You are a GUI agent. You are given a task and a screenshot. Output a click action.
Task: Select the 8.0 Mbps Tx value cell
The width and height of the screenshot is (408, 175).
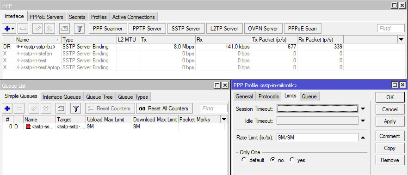coord(167,47)
